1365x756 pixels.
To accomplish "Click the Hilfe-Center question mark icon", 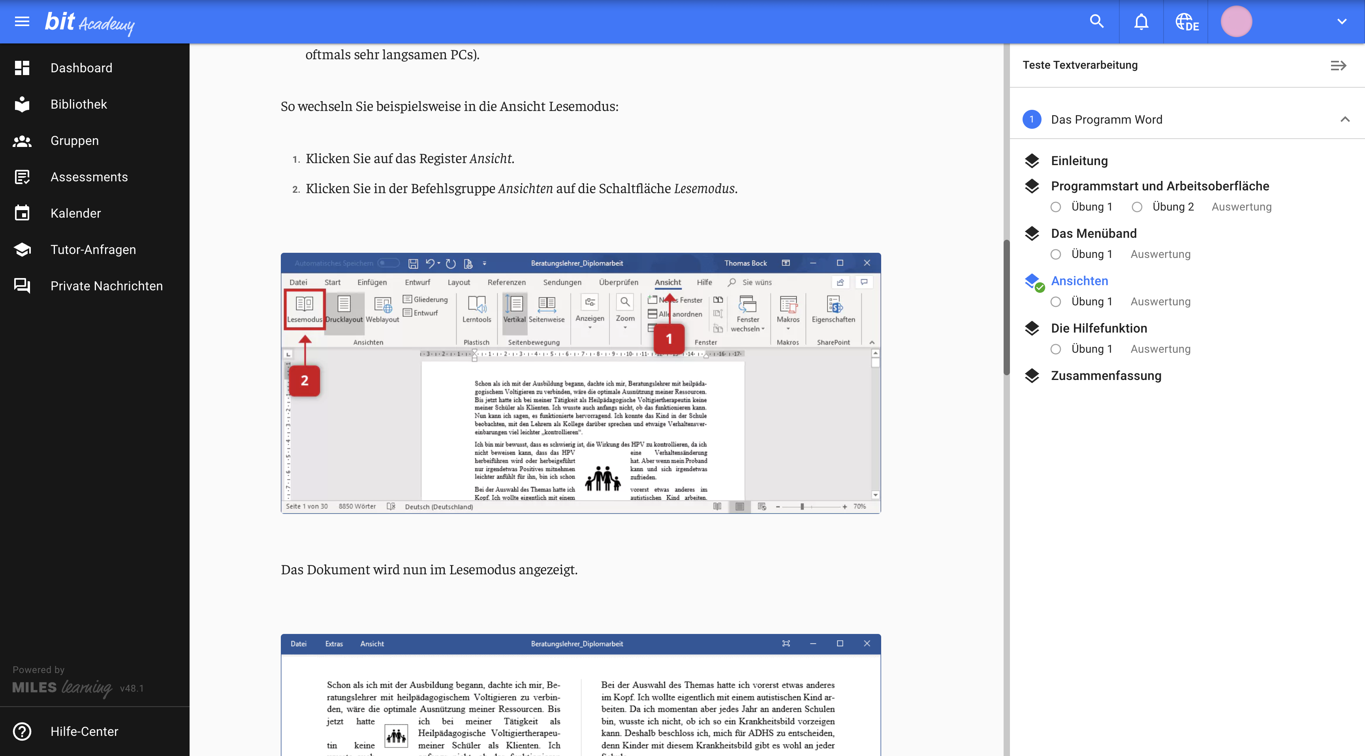I will click(x=22, y=731).
